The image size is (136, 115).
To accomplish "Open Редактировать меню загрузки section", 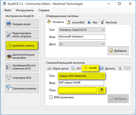I will pos(22,35).
